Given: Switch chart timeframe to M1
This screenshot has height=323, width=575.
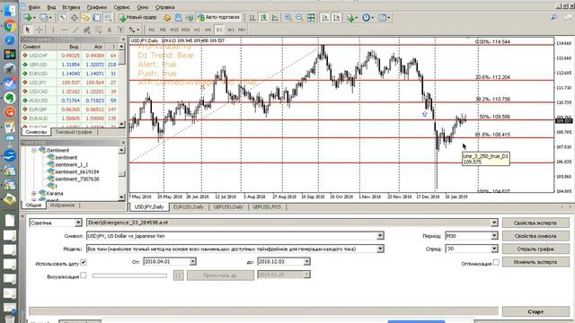Looking at the screenshot, I should (x=152, y=30).
